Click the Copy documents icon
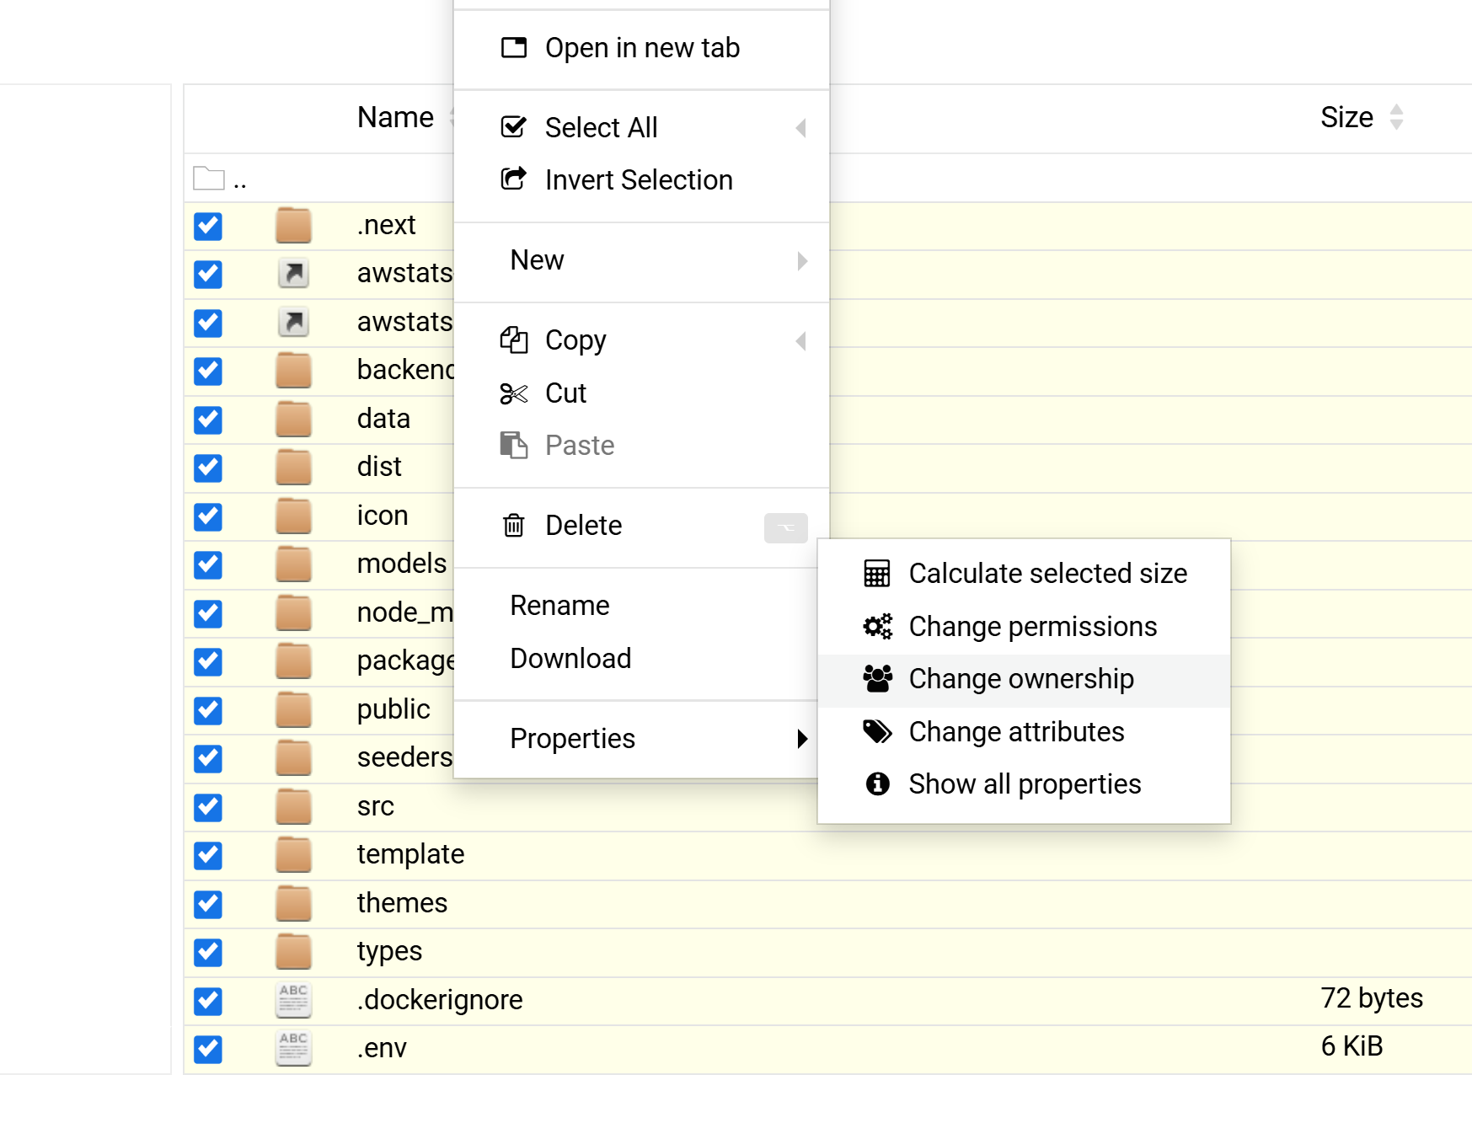Viewport: 1472px width, 1139px height. 514,340
